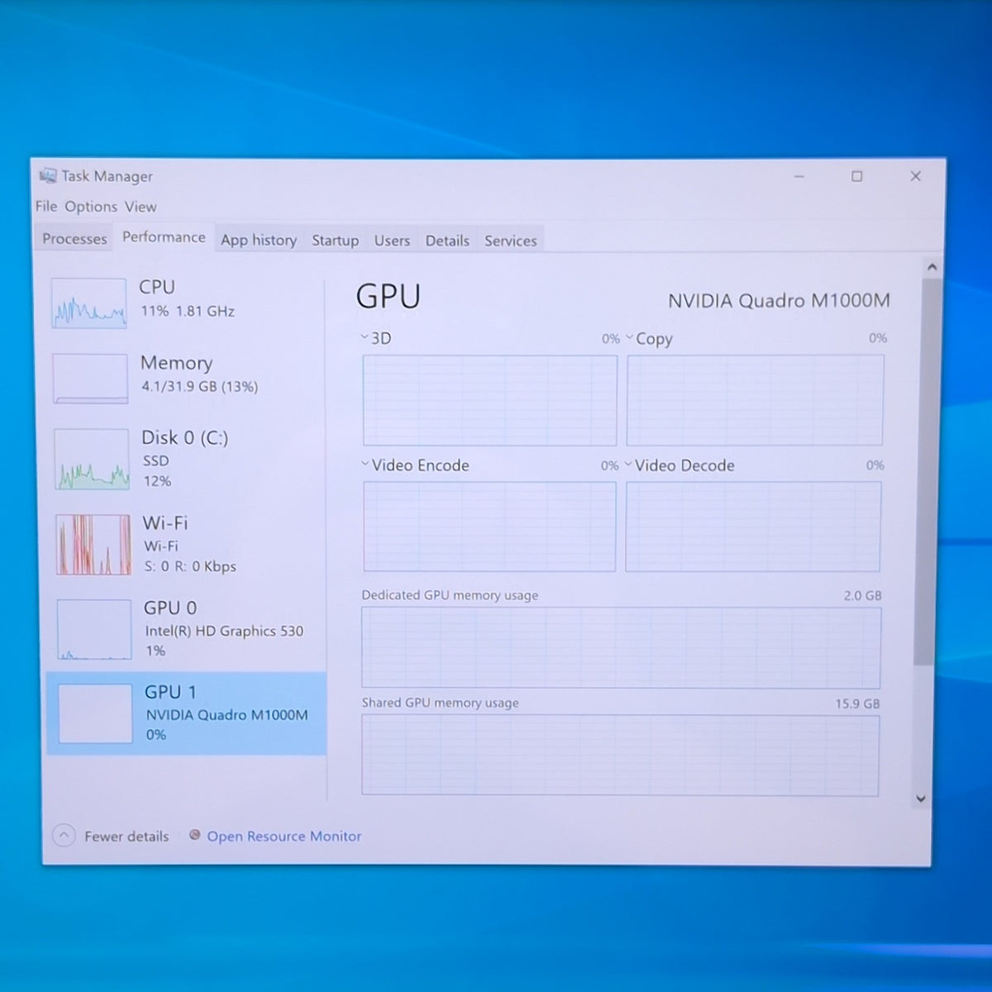Image resolution: width=992 pixels, height=992 pixels.
Task: Open the Options menu
Action: [x=91, y=207]
